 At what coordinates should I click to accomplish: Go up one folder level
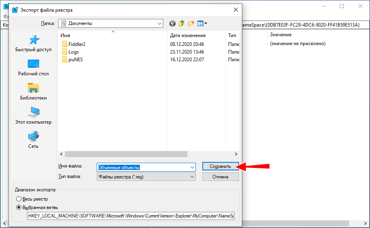(181, 23)
